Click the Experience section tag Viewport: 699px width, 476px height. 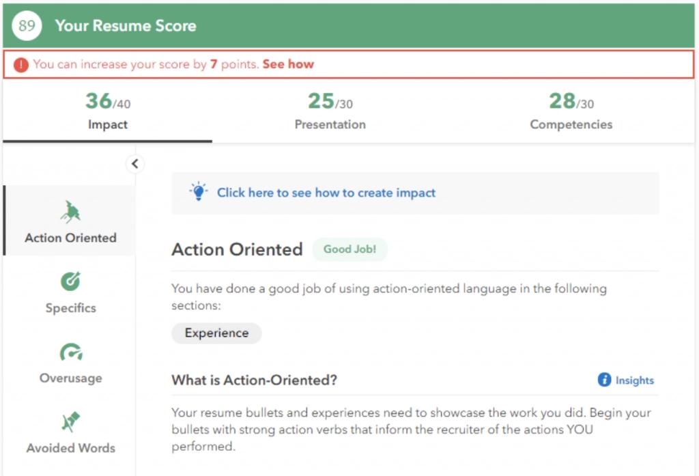point(216,333)
